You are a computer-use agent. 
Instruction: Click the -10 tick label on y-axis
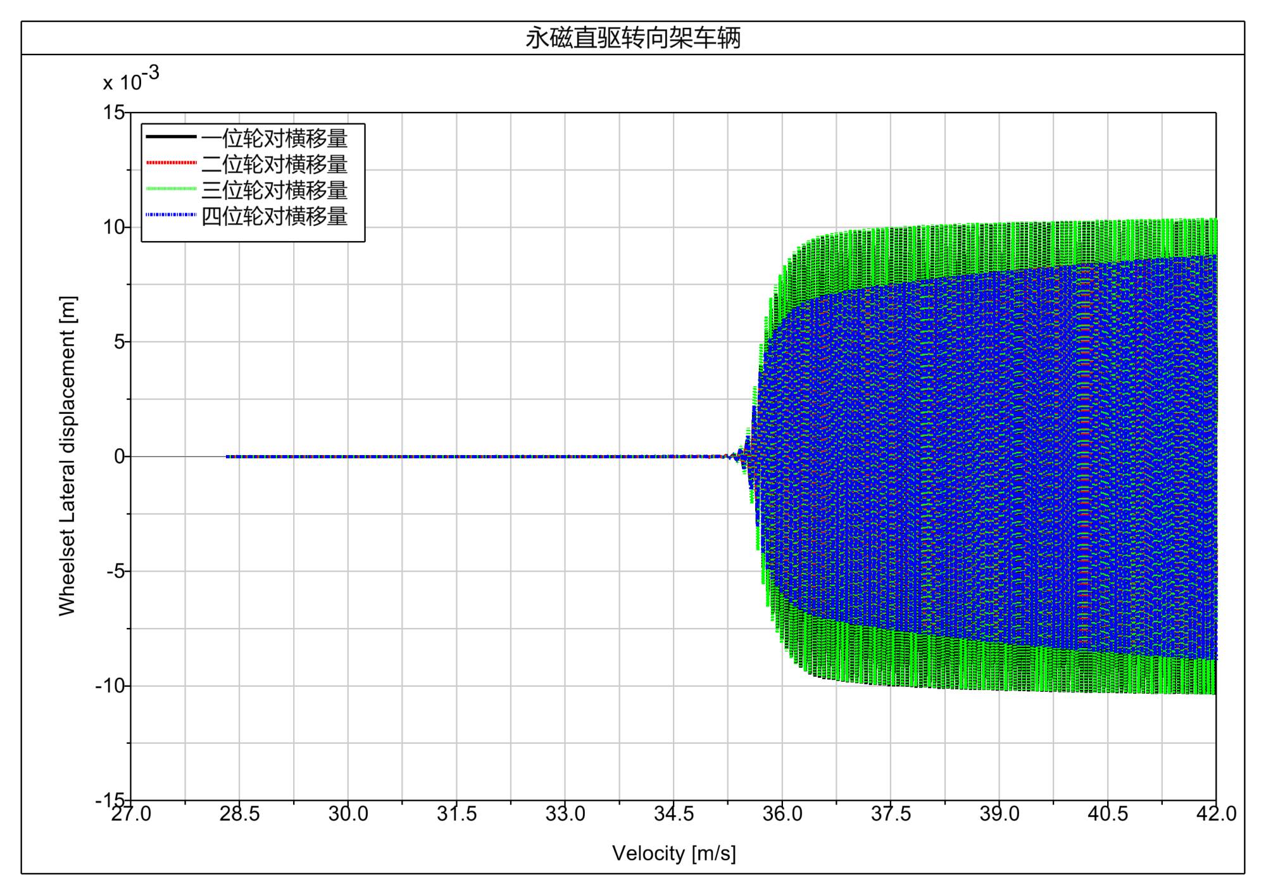110,686
